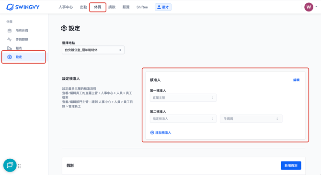The height and width of the screenshot is (175, 321).
Task: Open the 第一核准人 直屬主管 dropdown
Action: point(183,98)
